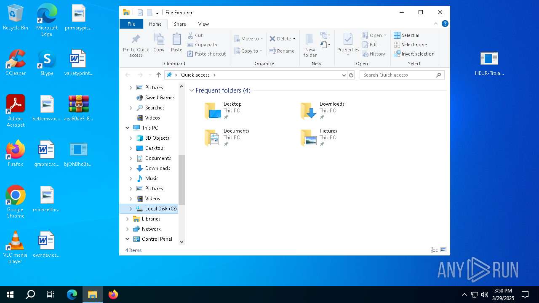The height and width of the screenshot is (303, 539).
Task: Open the File tab
Action: [131, 24]
